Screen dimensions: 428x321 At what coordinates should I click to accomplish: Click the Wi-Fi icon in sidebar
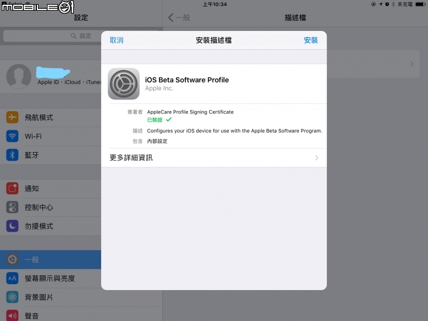tap(12, 136)
